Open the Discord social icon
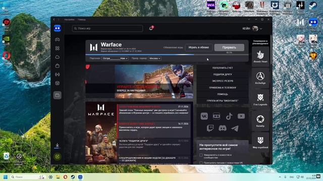 (x=223, y=128)
